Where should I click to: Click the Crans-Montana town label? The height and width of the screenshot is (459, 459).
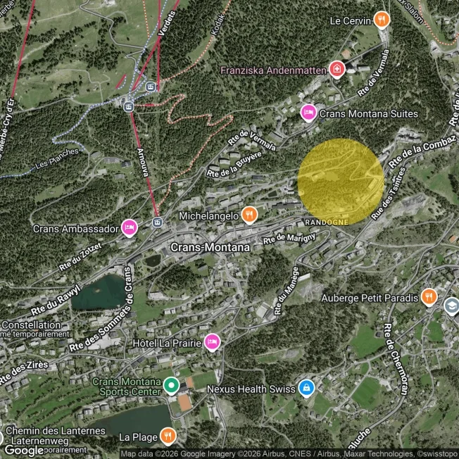pyautogui.click(x=210, y=247)
